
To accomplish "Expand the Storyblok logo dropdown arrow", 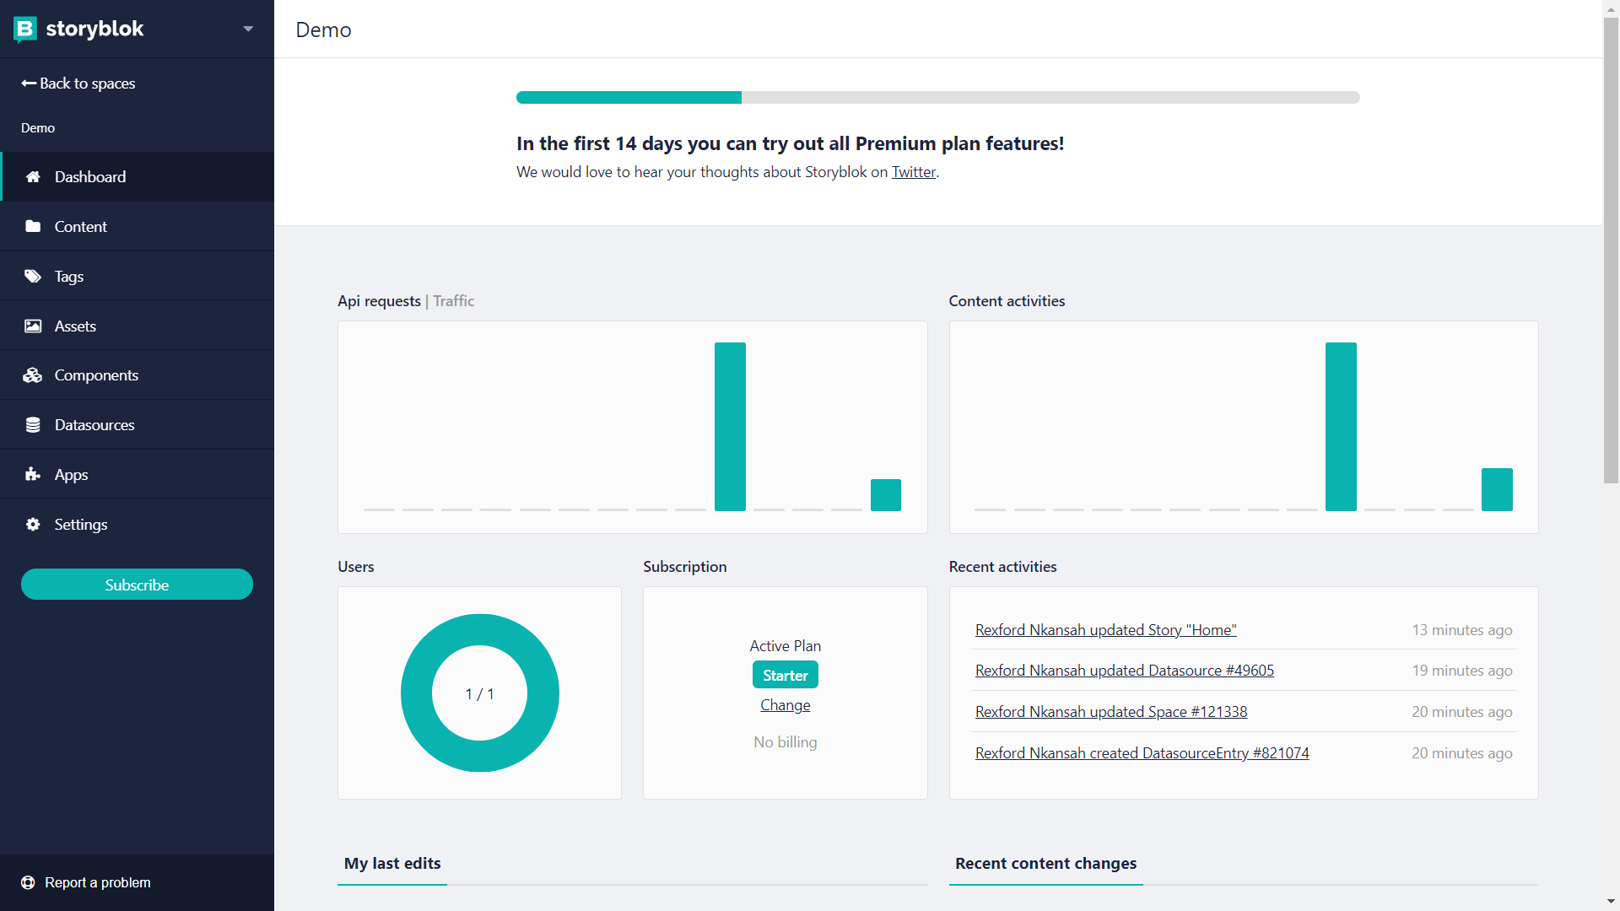I will pos(248,29).
